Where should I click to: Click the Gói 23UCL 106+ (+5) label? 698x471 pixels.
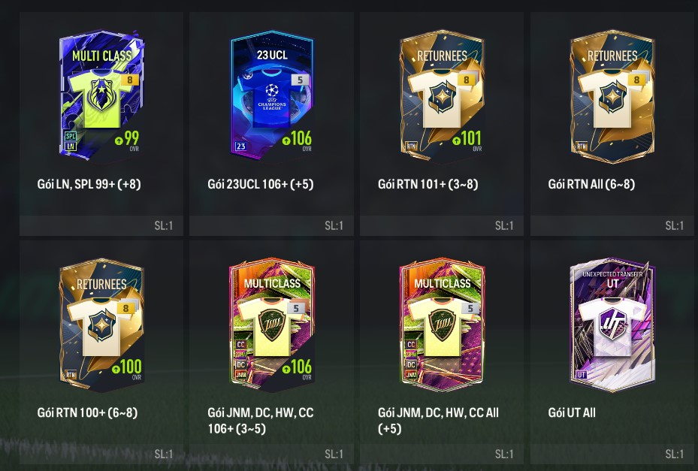tap(261, 184)
